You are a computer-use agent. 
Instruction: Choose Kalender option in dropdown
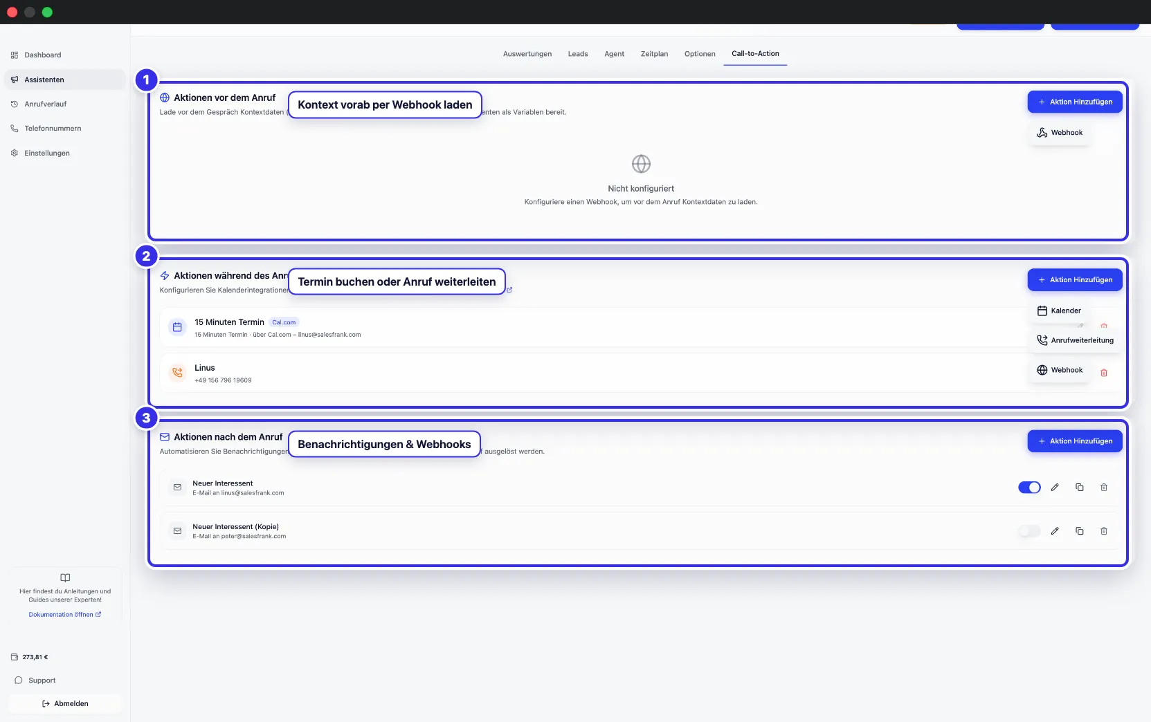coord(1059,311)
